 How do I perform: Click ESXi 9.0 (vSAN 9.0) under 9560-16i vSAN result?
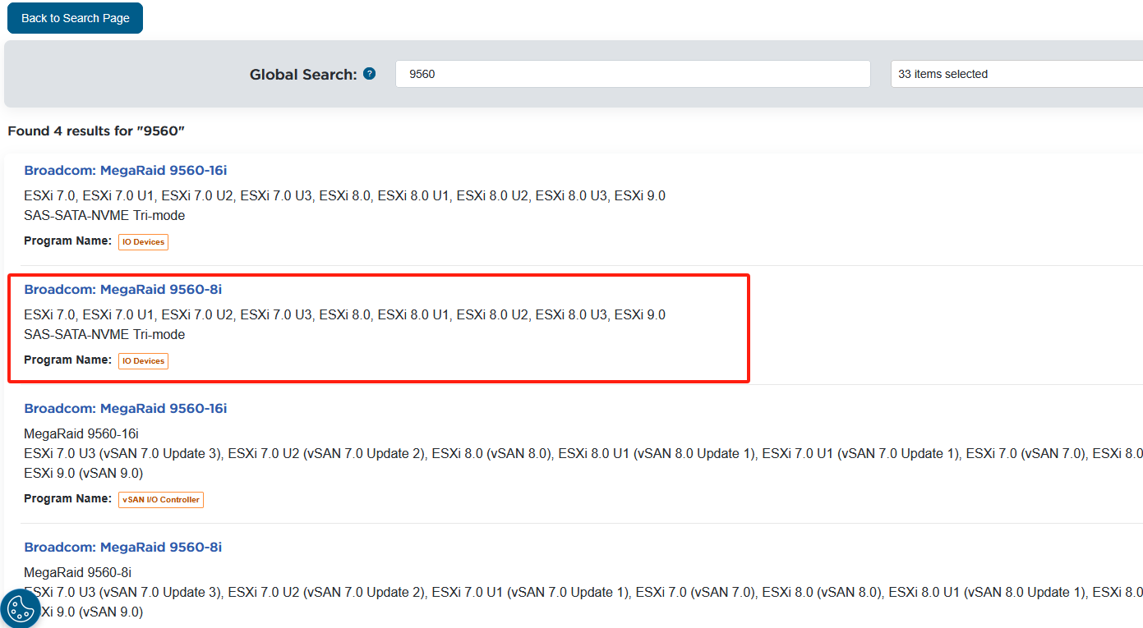click(x=83, y=474)
